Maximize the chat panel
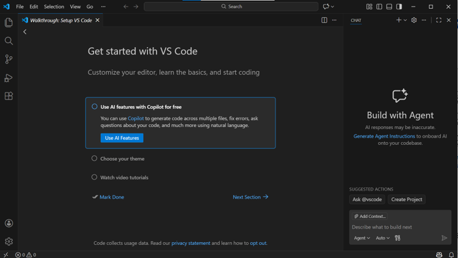 click(x=439, y=20)
